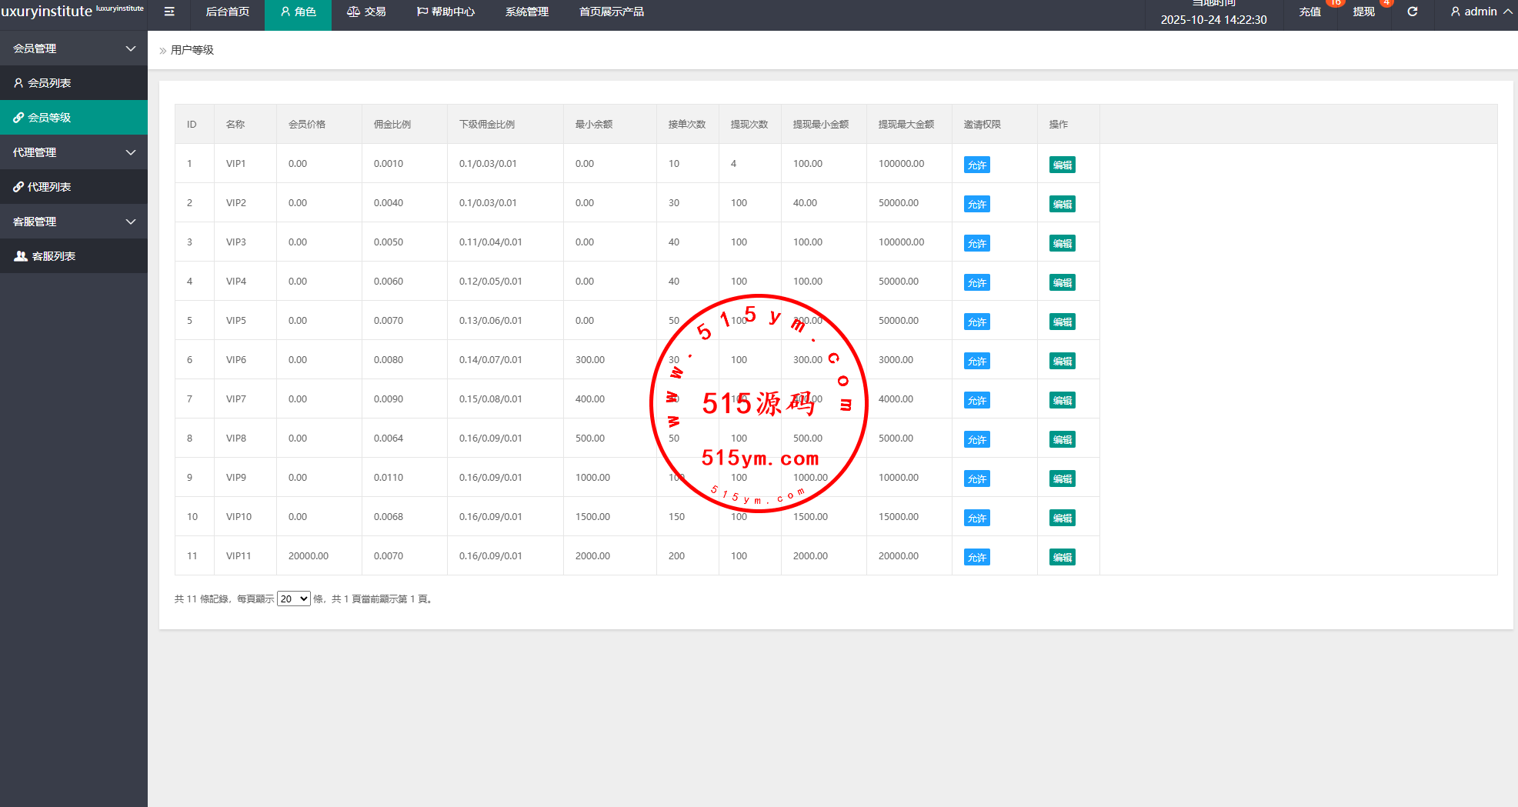The width and height of the screenshot is (1518, 807).
Task: Open the 交易 top menu
Action: 366,12
